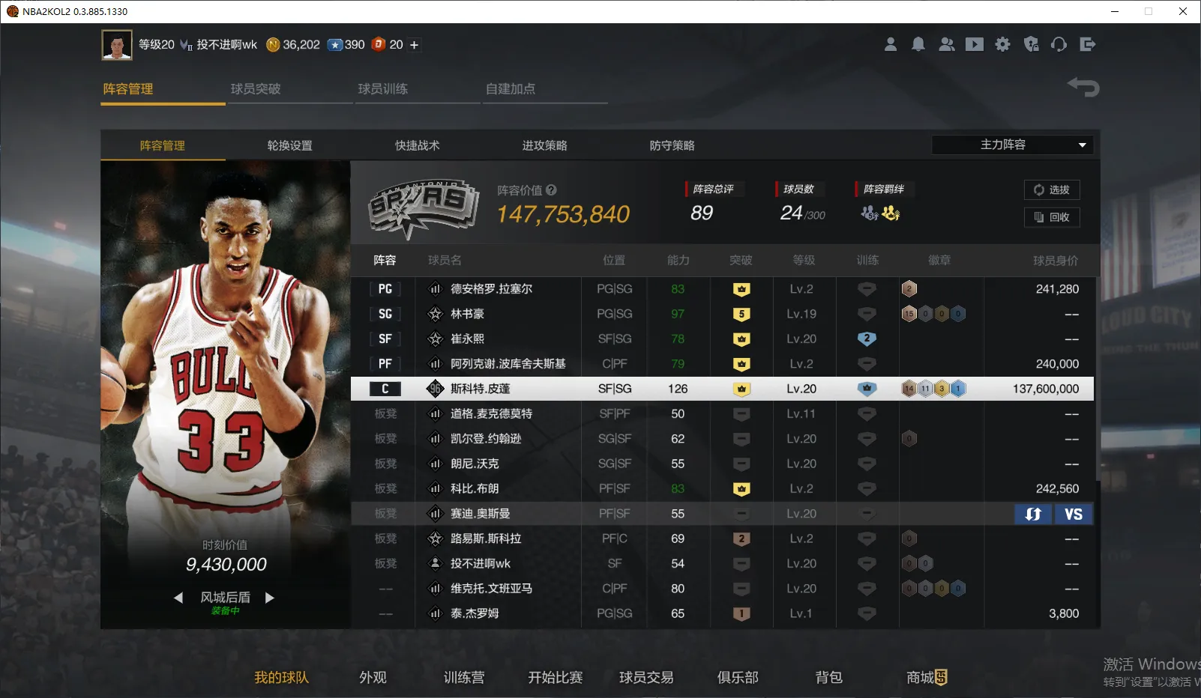Select player 阿列克谢.波库舍夫斯基
The image size is (1201, 698).
pyautogui.click(x=508, y=364)
